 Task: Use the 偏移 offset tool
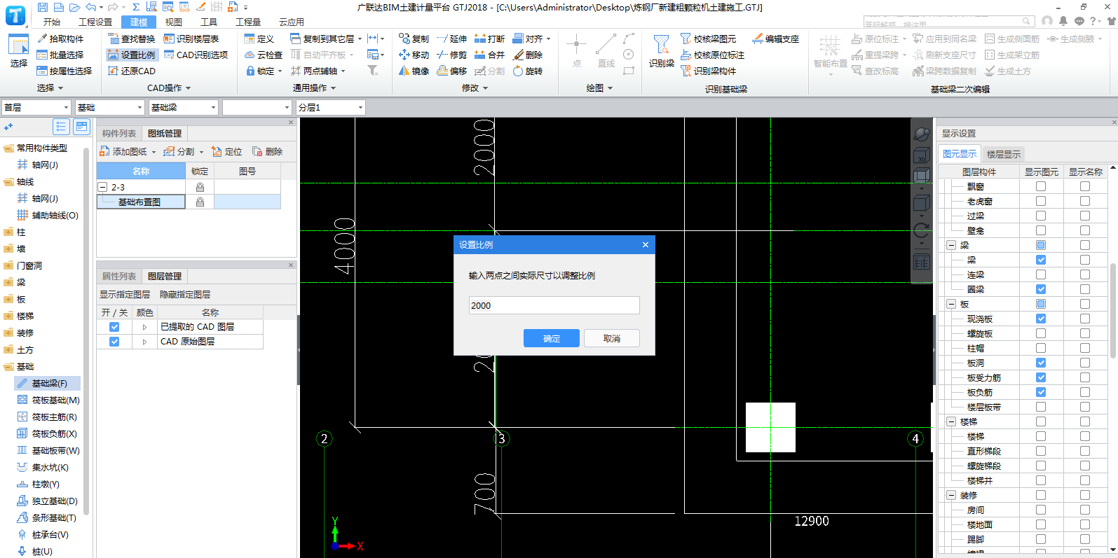pos(451,71)
